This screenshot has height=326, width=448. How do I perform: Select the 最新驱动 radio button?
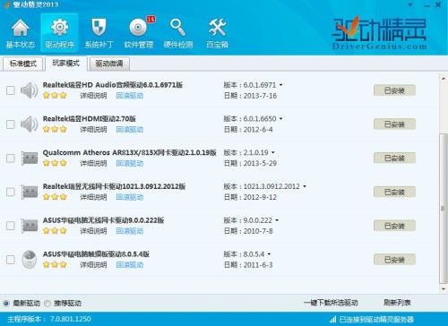click(x=6, y=304)
